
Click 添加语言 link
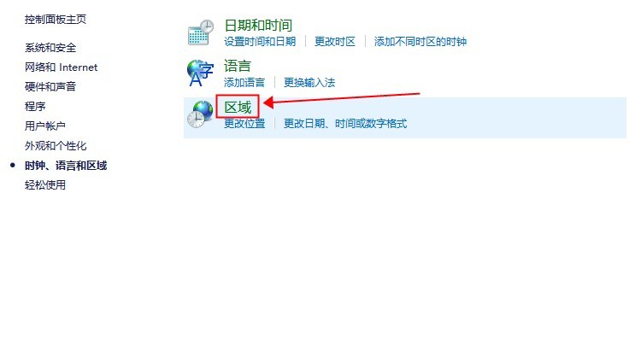[244, 83]
